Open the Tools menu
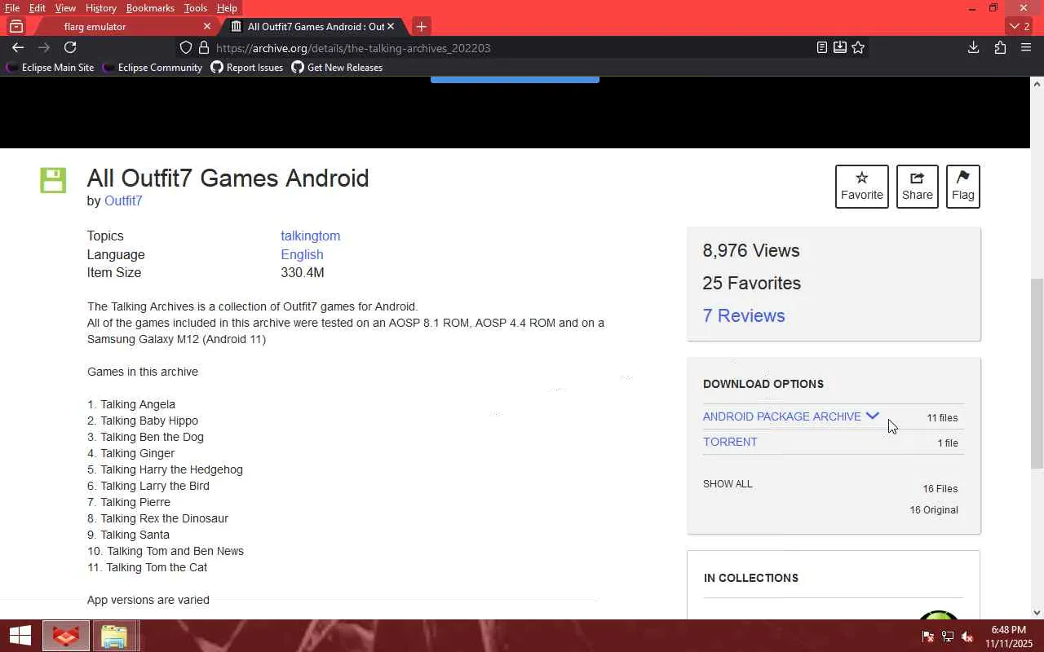 click(x=196, y=8)
